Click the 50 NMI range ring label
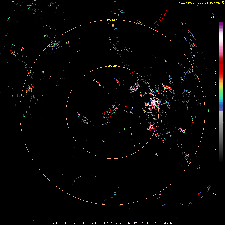225x225 pixels. tap(112, 66)
